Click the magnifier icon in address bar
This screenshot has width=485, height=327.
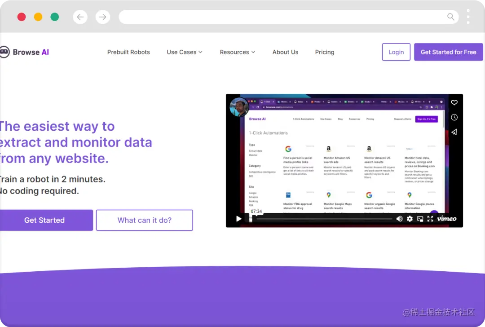tap(451, 17)
